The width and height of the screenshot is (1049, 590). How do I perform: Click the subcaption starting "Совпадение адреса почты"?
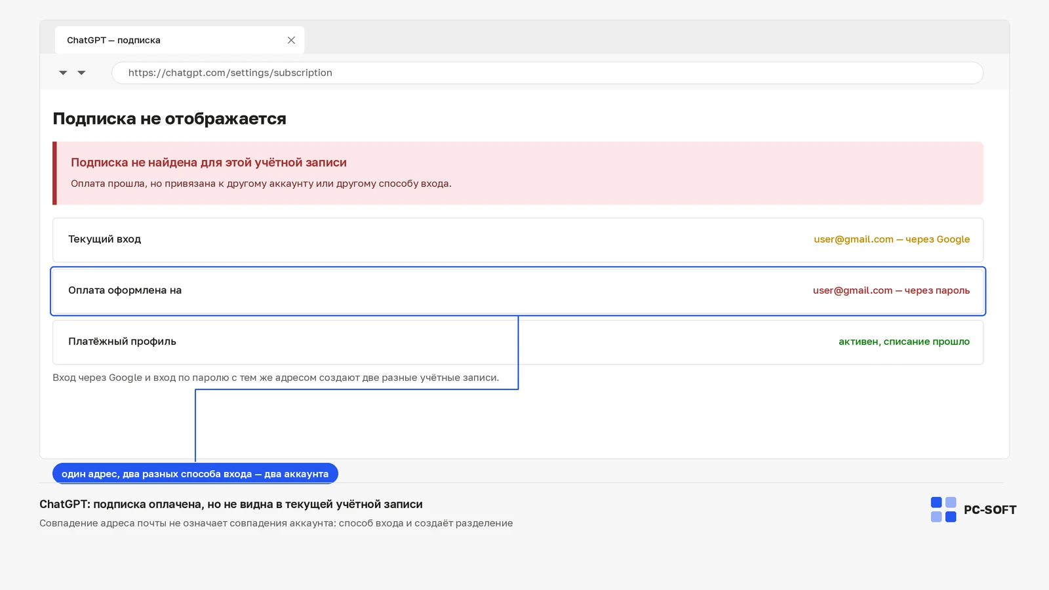pos(276,523)
